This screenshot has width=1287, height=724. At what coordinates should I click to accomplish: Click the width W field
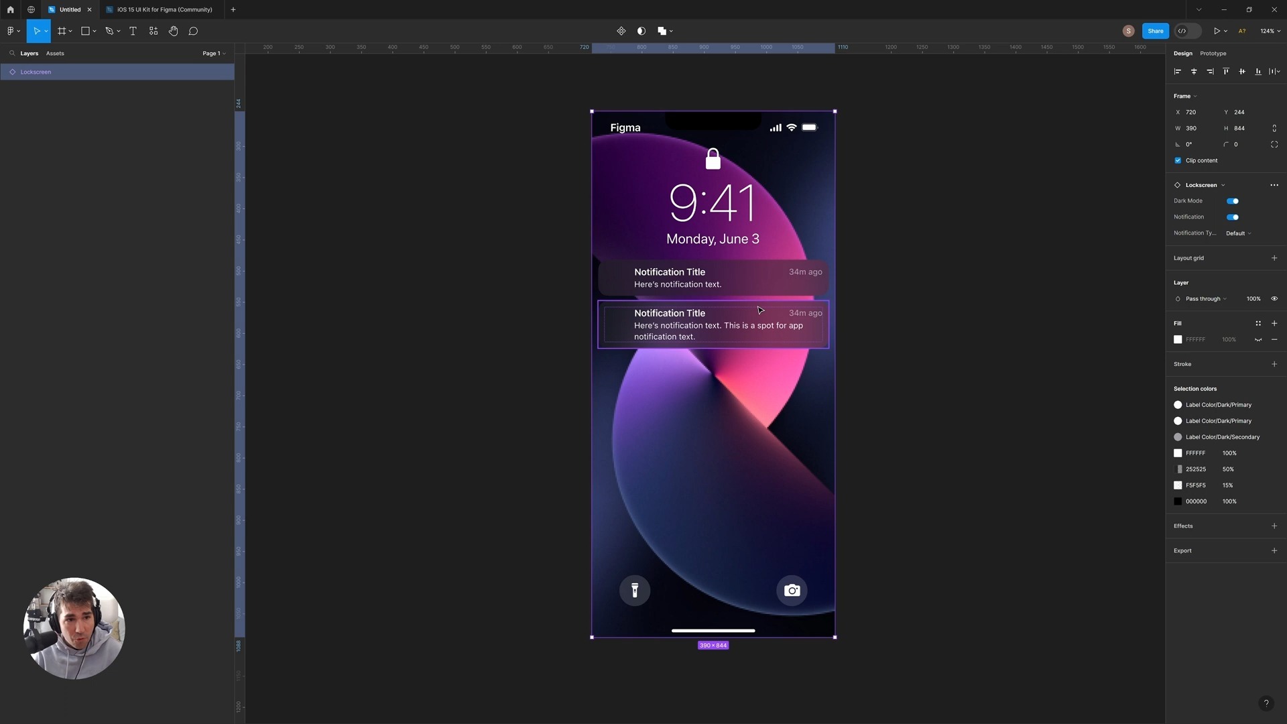click(x=1197, y=128)
